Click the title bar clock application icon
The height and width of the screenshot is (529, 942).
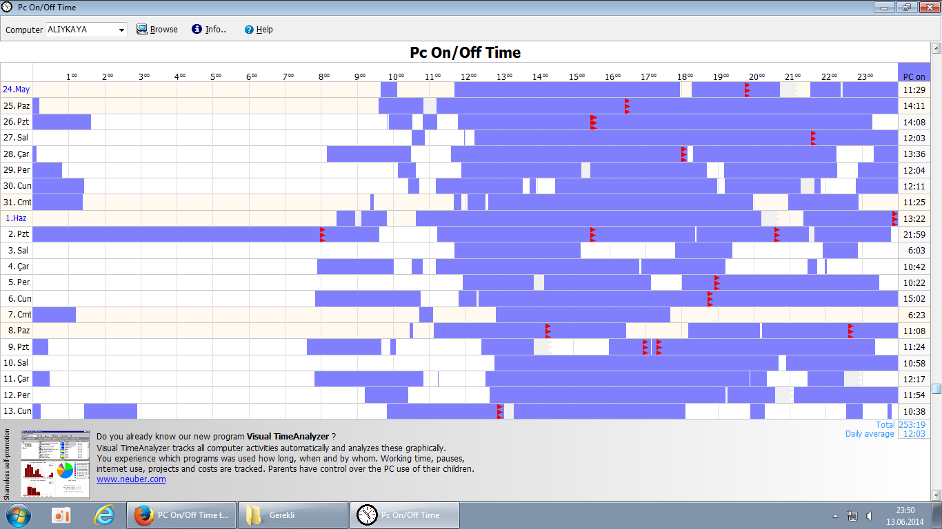[x=8, y=8]
